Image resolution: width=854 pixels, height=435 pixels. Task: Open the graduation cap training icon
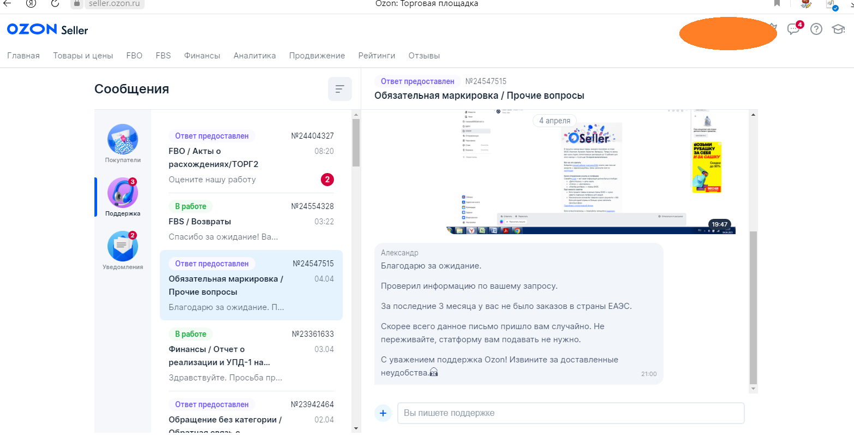point(838,29)
